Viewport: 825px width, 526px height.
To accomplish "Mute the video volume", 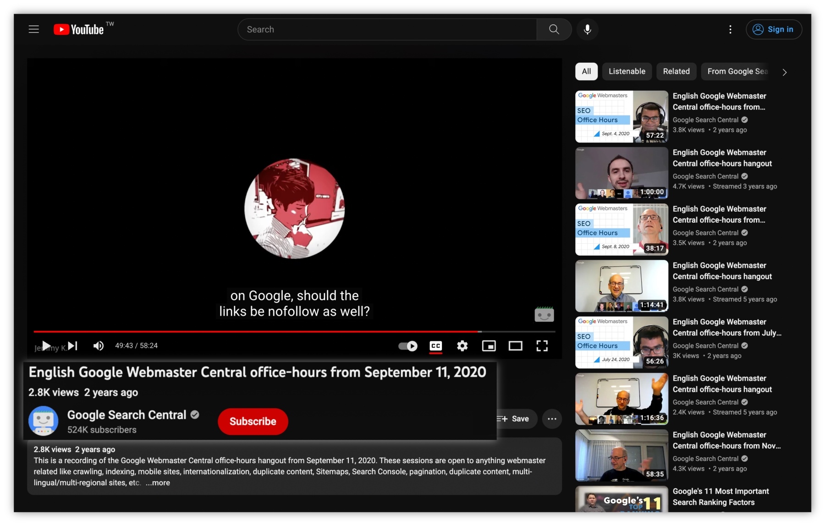I will (x=98, y=346).
